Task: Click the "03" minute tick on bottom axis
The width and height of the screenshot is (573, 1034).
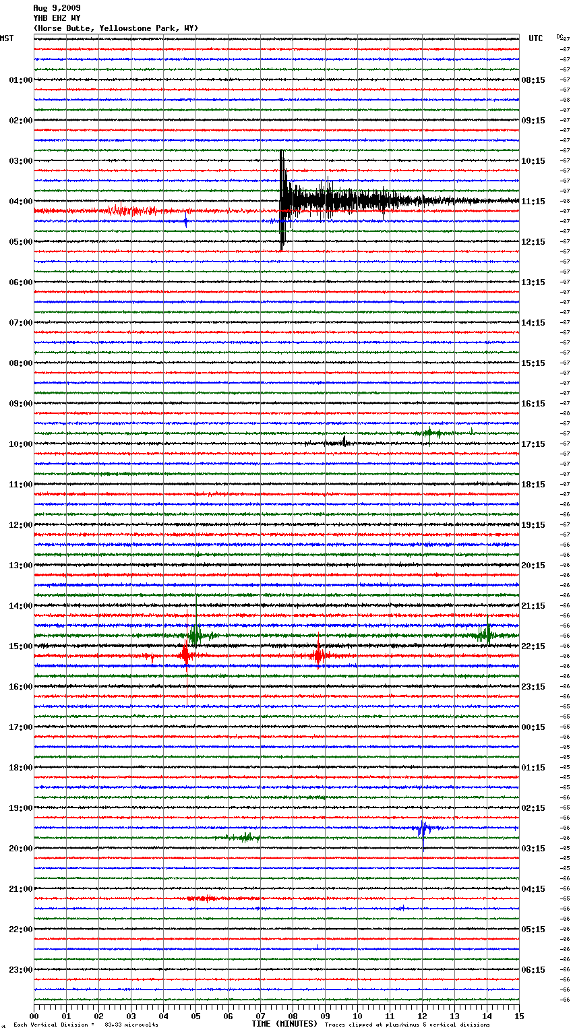Action: [x=131, y=1016]
